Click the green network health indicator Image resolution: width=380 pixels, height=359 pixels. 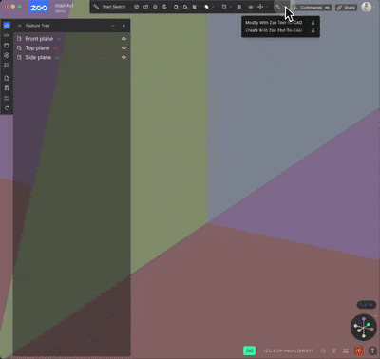(x=250, y=350)
